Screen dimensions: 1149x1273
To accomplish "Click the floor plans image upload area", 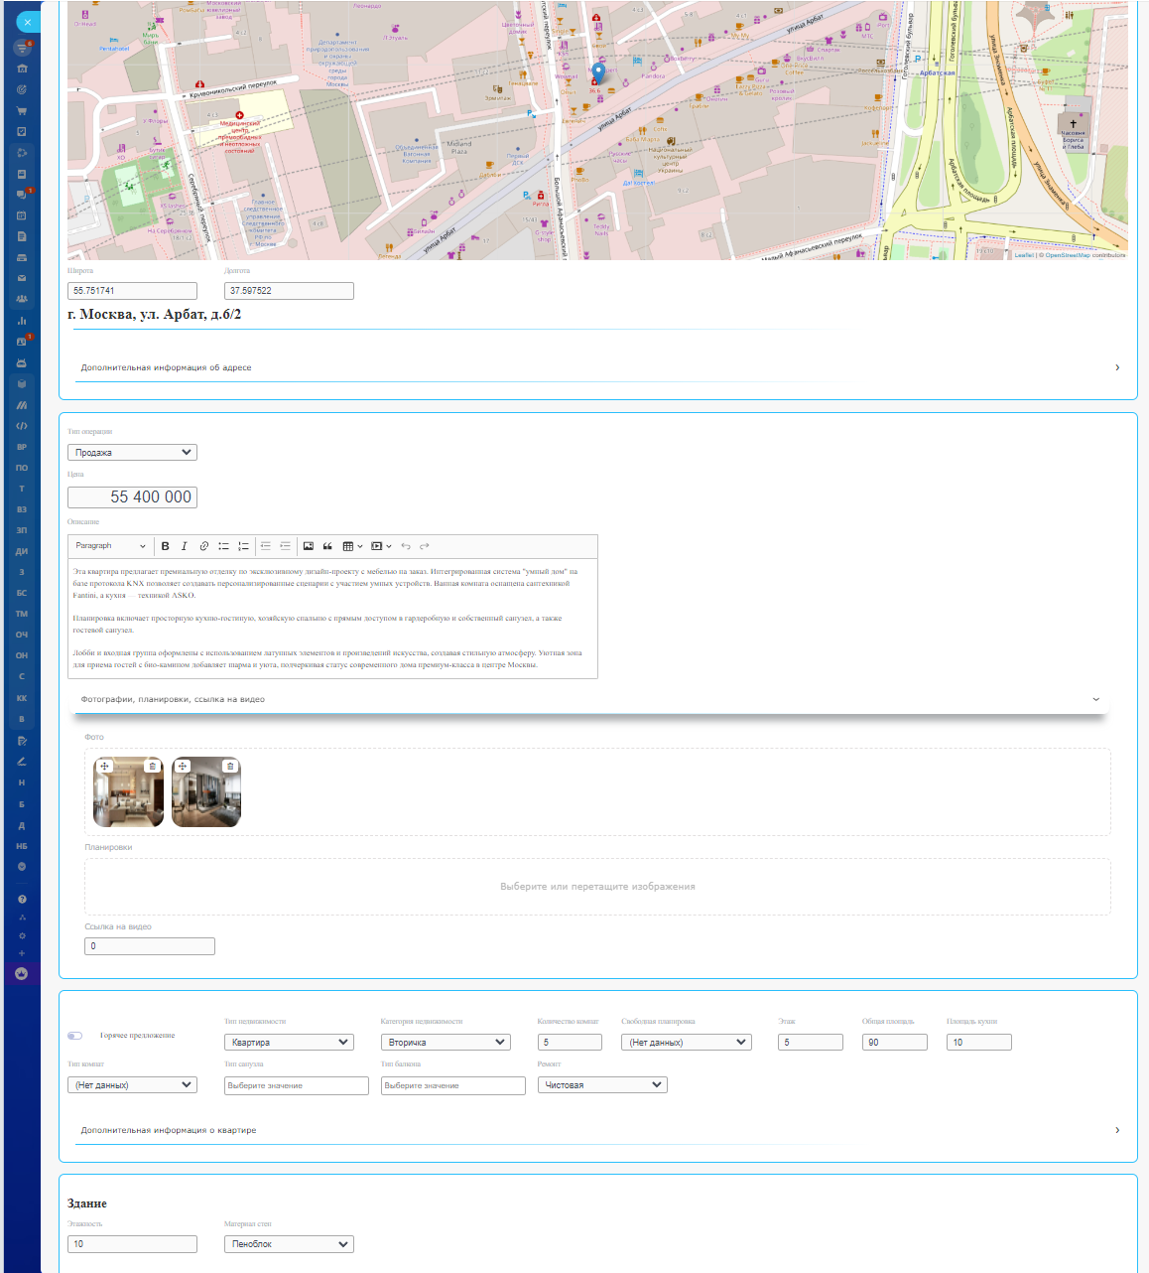I will point(597,887).
